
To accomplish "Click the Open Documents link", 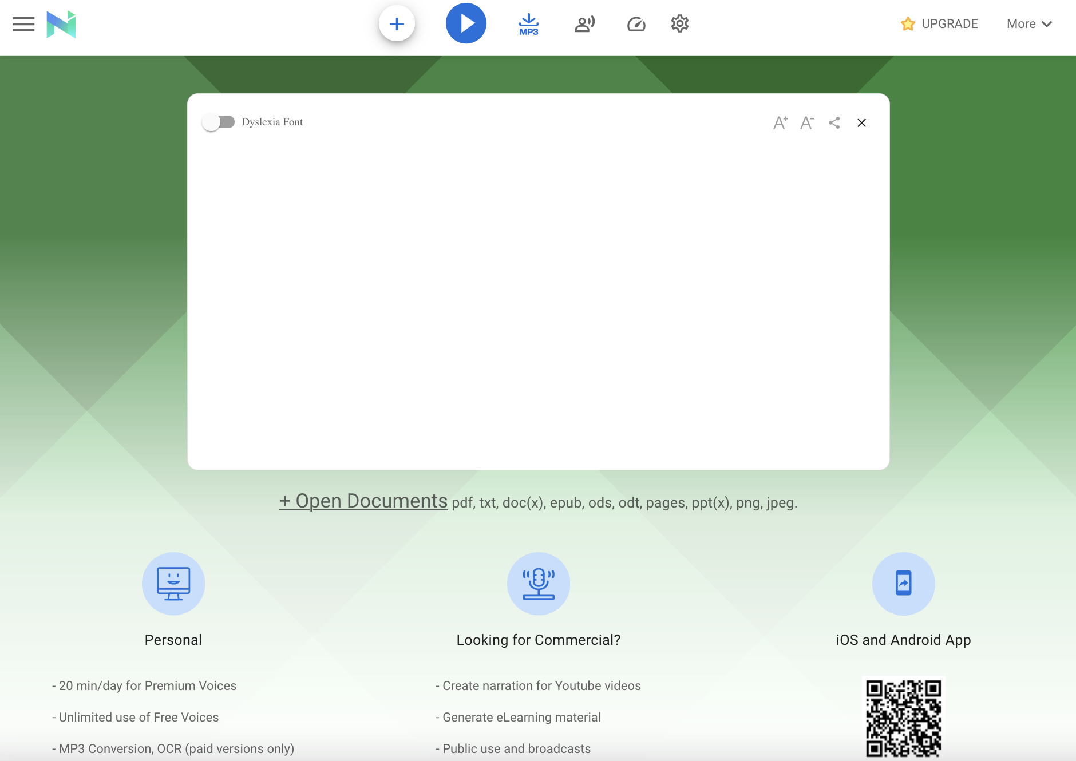I will point(363,501).
